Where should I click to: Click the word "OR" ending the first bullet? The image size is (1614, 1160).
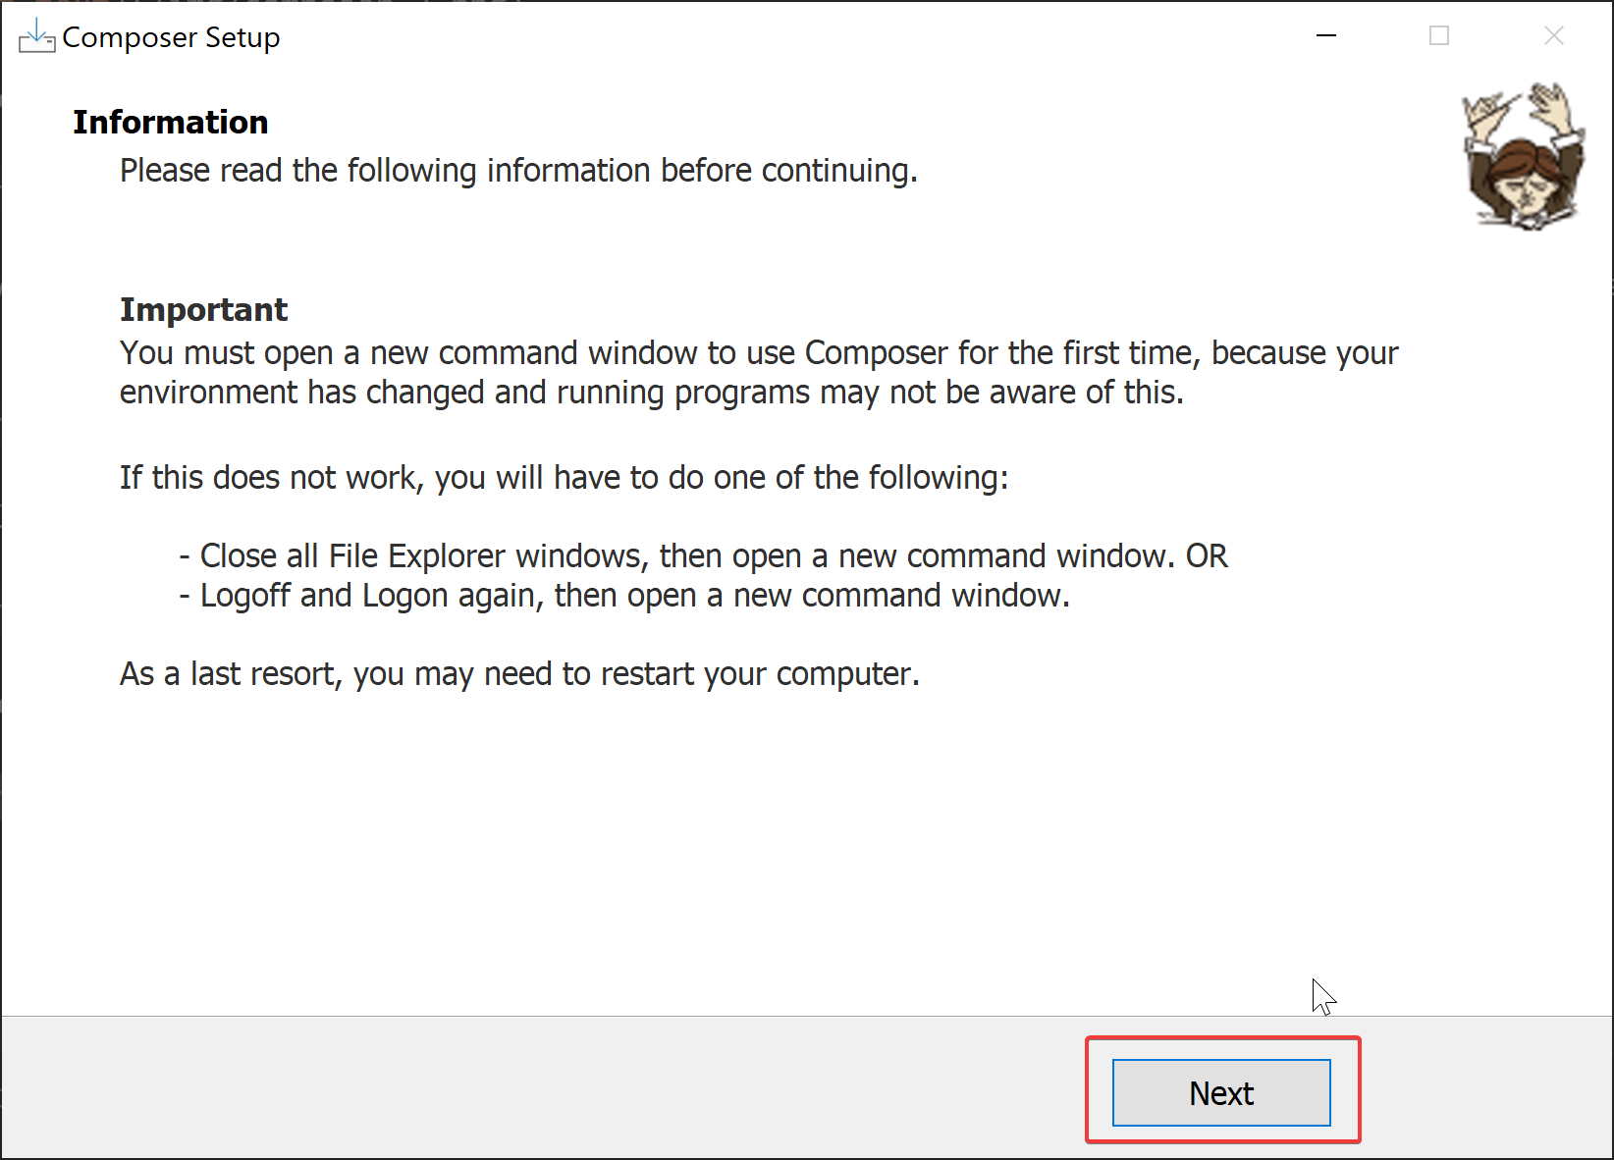point(1207,556)
